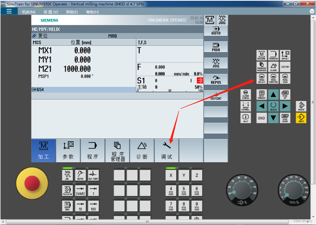
Task: Click the cursor left arrow key
Action: 262,106
